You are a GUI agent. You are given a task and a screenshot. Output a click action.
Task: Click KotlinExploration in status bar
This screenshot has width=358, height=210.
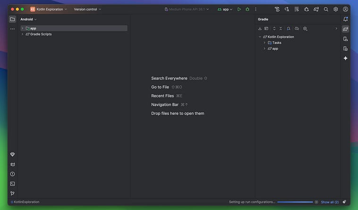(25, 202)
